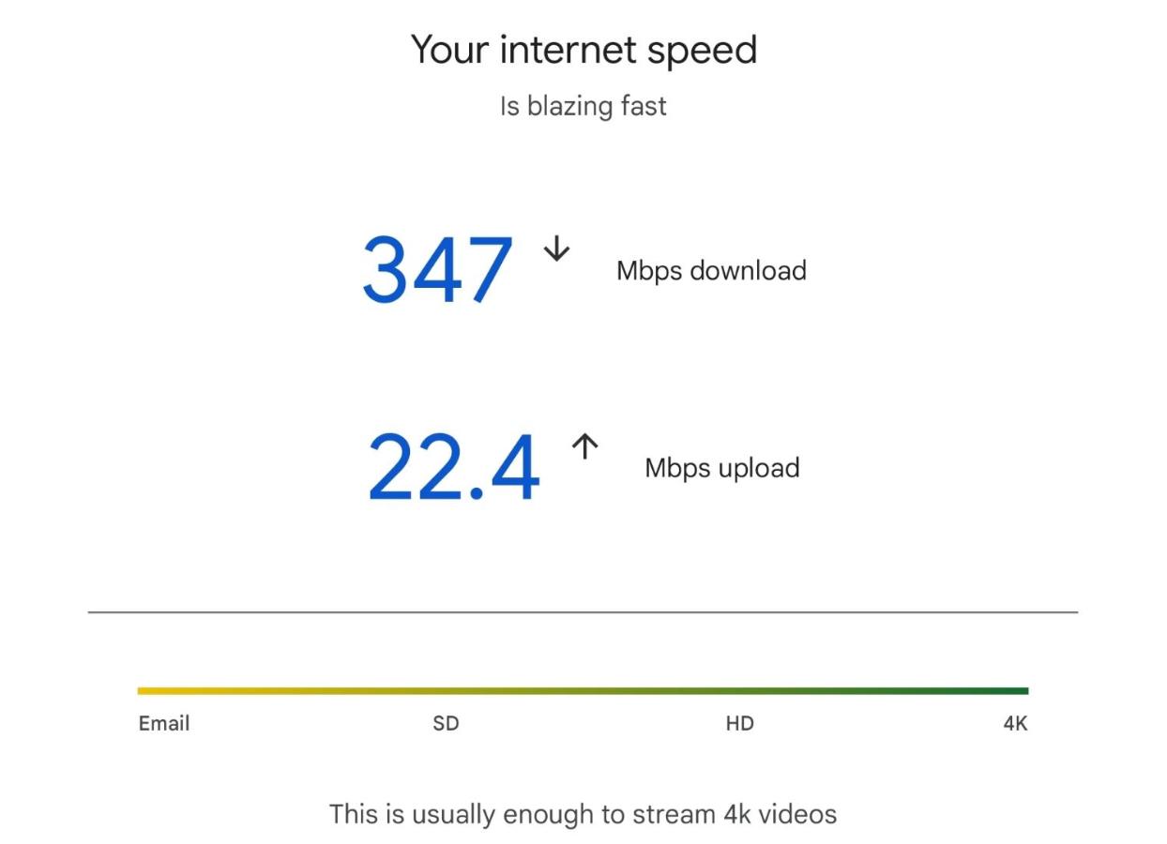The width and height of the screenshot is (1167, 844).
Task: Select the 22.4 upload speed number
Action: [454, 468]
